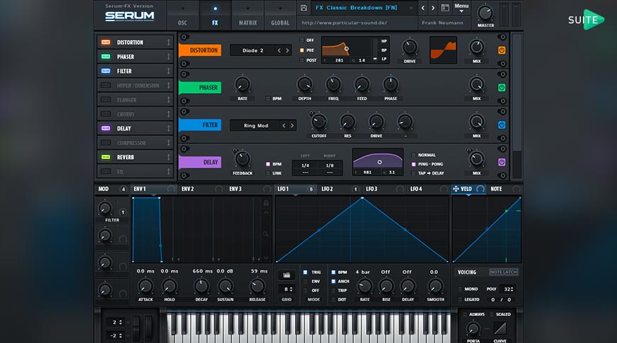The width and height of the screenshot is (617, 343).
Task: Open the Diode 2 distortion type selector
Action: pos(252,50)
